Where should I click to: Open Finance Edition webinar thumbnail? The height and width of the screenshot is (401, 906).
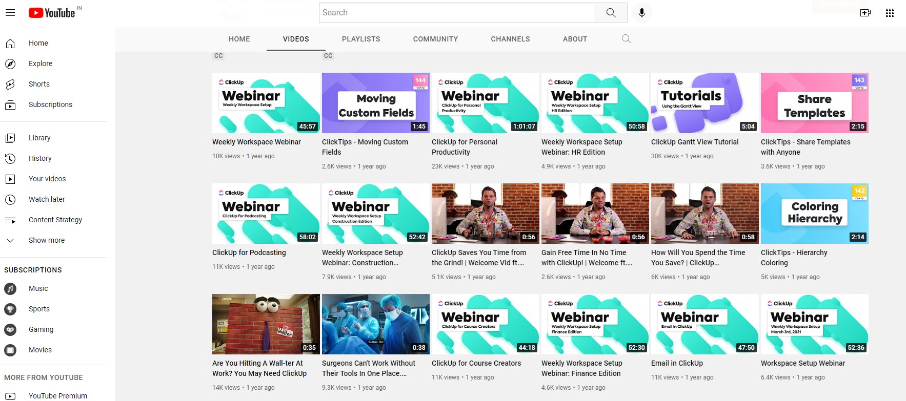coord(595,324)
